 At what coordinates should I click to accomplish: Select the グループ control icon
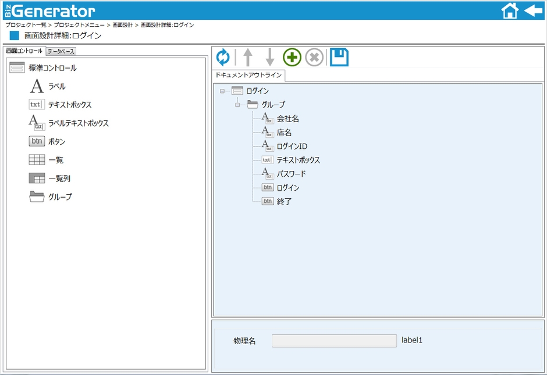[x=37, y=197]
